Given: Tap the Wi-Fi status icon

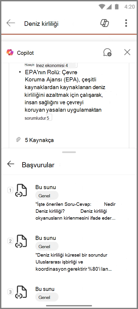Looking at the screenshot, I should click(x=102, y=7).
